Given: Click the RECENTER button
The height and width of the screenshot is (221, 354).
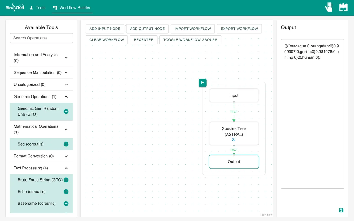Looking at the screenshot, I should pos(144,40).
